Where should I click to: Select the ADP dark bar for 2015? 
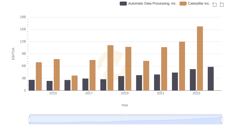pos(49,86)
